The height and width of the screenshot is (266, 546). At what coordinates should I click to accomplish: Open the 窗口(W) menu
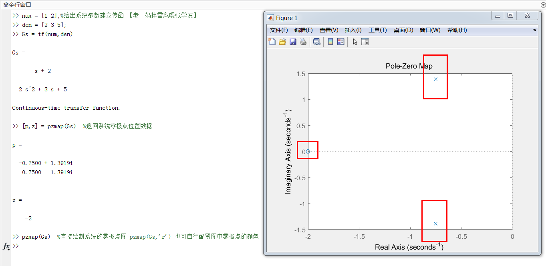tap(430, 30)
